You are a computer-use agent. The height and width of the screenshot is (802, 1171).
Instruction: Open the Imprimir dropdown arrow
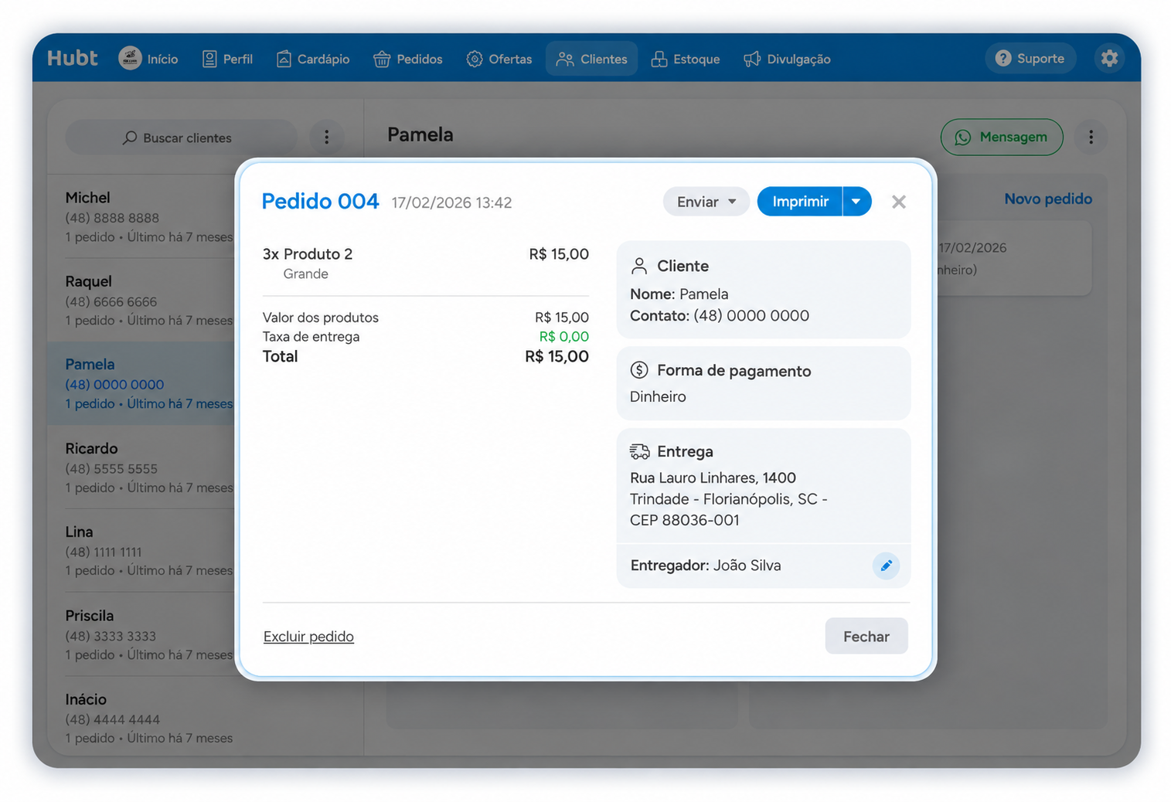(x=856, y=202)
